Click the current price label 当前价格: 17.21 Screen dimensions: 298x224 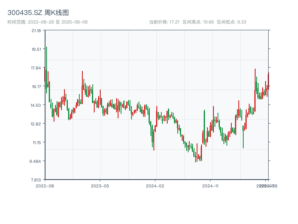pyautogui.click(x=164, y=22)
